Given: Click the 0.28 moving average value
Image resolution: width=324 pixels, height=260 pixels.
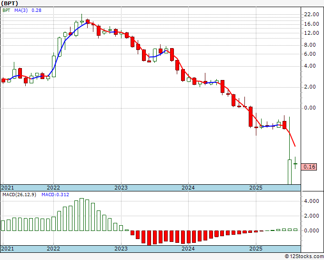Looking at the screenshot, I should [x=36, y=10].
